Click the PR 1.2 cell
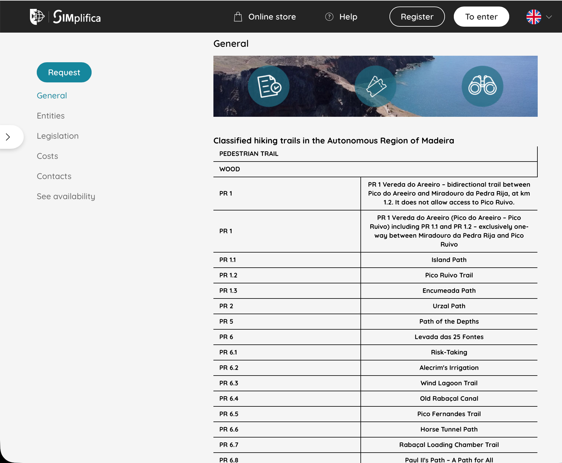The width and height of the screenshot is (562, 463). pyautogui.click(x=287, y=275)
